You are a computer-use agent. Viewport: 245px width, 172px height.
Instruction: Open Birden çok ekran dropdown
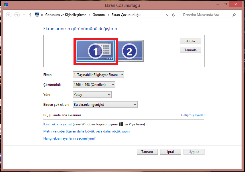coord(105,105)
